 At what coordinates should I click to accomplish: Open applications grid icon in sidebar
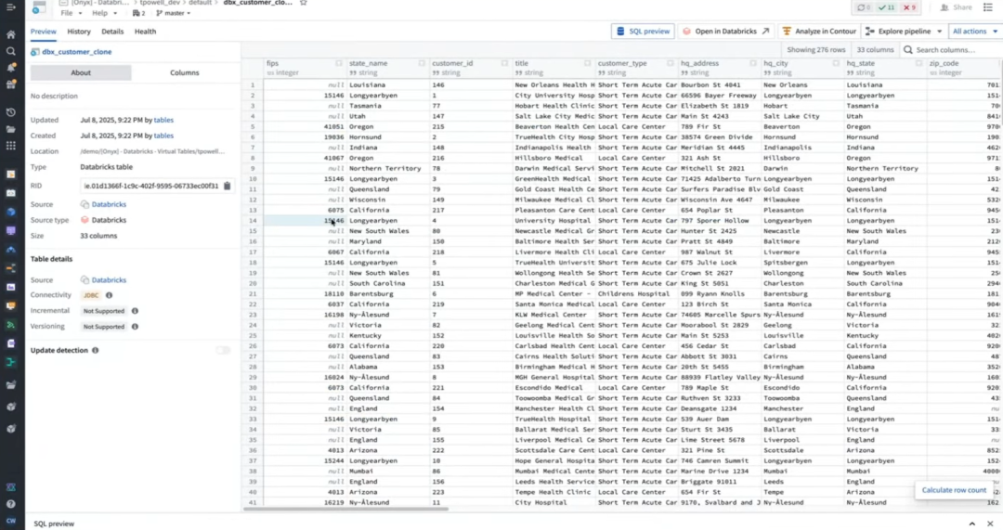[11, 146]
